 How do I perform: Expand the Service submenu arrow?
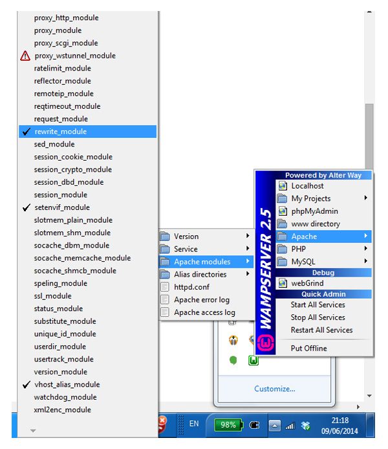tap(248, 248)
